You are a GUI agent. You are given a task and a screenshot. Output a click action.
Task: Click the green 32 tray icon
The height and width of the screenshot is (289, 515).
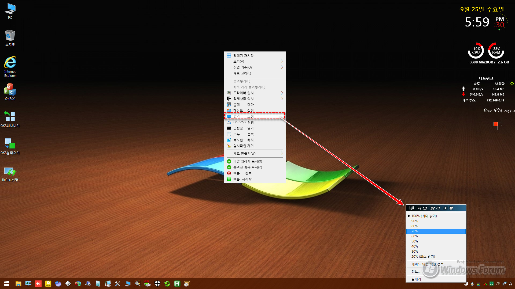pyautogui.click(x=492, y=284)
